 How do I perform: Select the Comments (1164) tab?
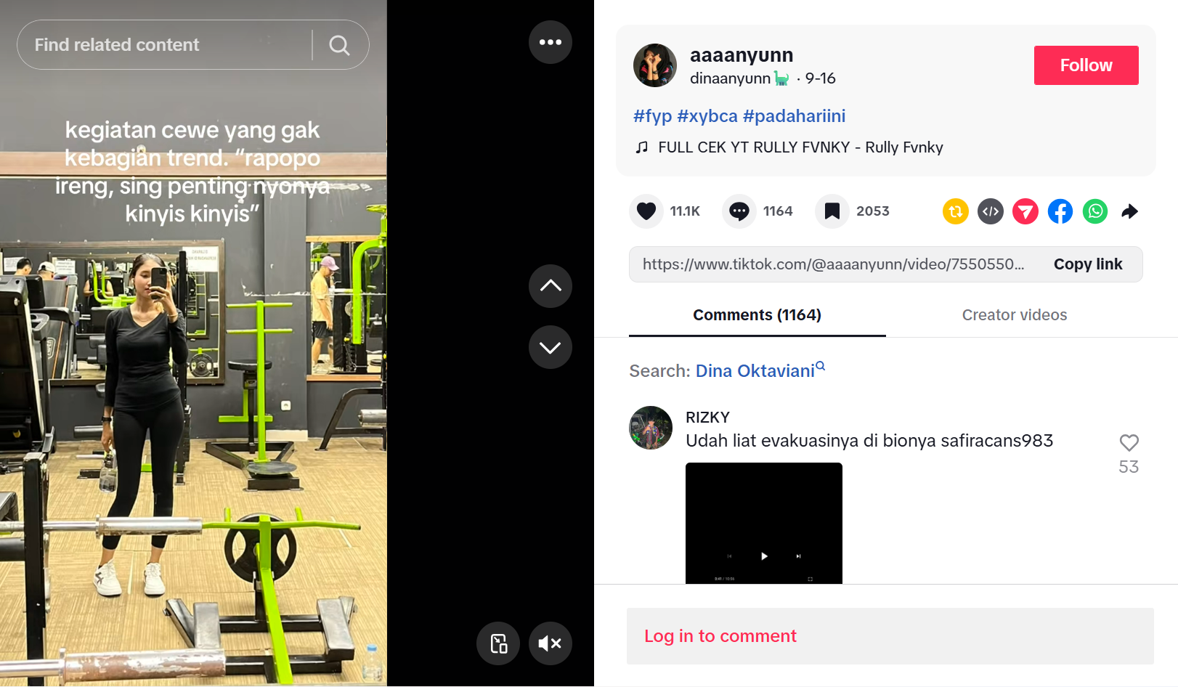757,315
